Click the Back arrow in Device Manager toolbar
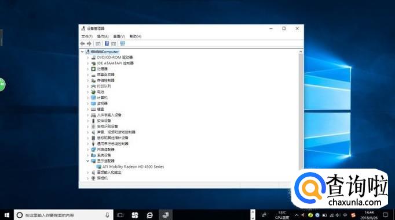This screenshot has height=220, width=395. (82, 44)
